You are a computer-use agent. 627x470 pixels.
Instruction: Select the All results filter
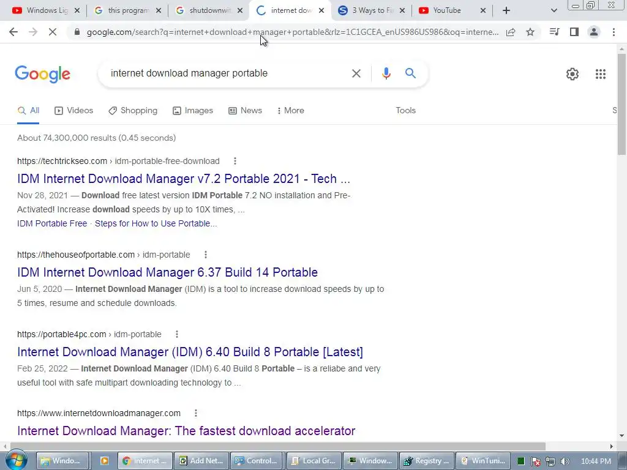coord(28,111)
